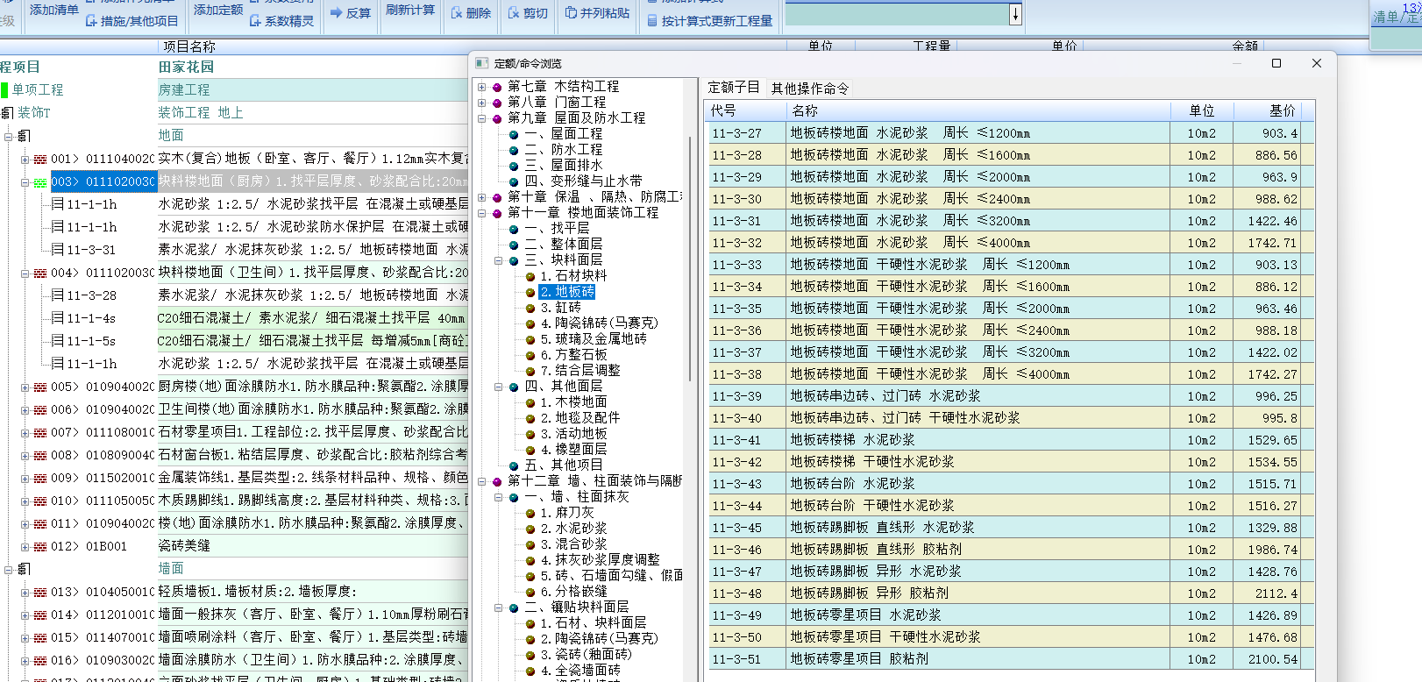Image resolution: width=1422 pixels, height=682 pixels.
Task: Select 二、整体面层 tree item
Action: 564,245
